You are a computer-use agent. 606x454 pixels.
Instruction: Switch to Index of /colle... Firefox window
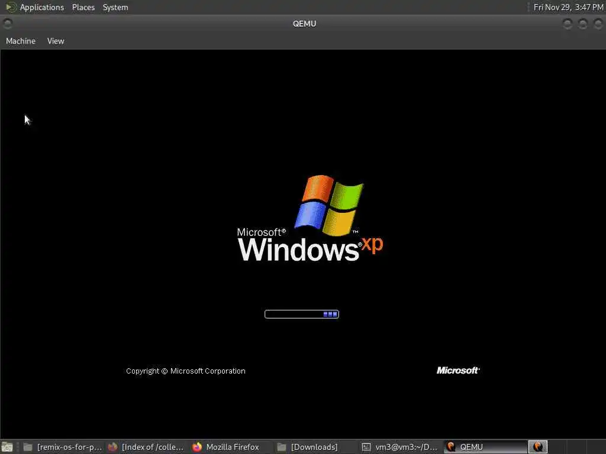click(146, 447)
